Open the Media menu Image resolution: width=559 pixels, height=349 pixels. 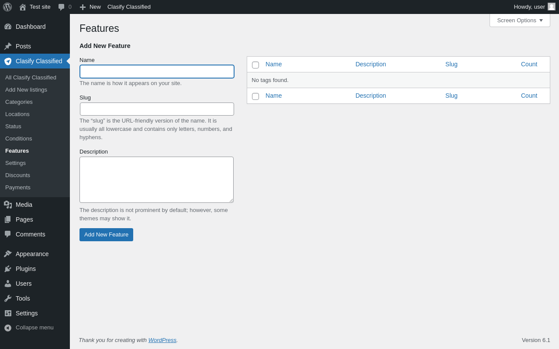click(x=35, y=205)
